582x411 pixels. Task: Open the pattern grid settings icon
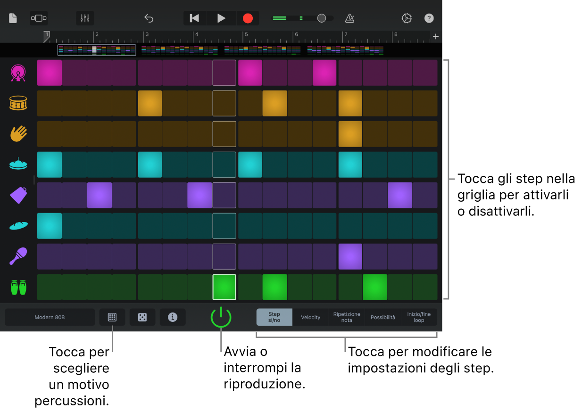pos(112,317)
